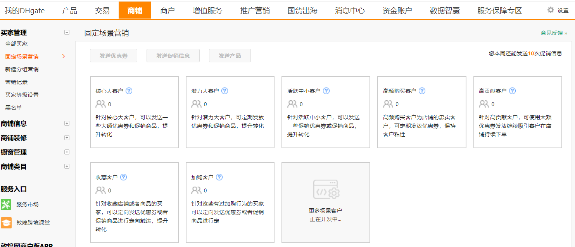575x247 pixels.
Task: Click the orange arrow beside 固定场景营销
Action: click(64, 57)
